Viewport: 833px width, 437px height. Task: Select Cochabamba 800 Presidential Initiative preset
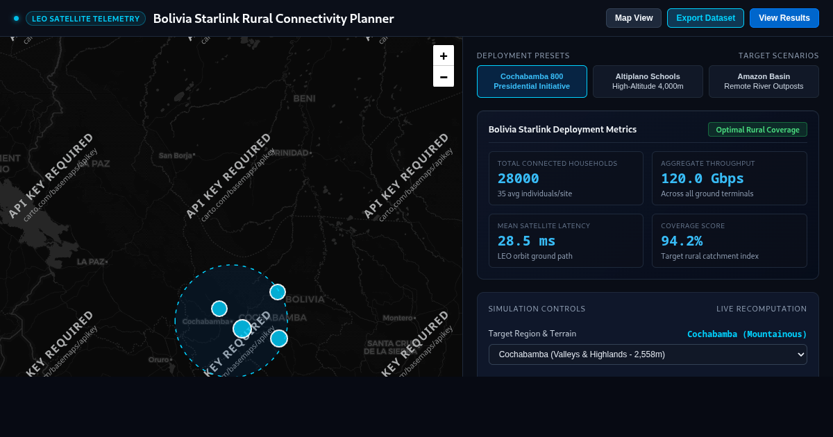[x=532, y=81]
